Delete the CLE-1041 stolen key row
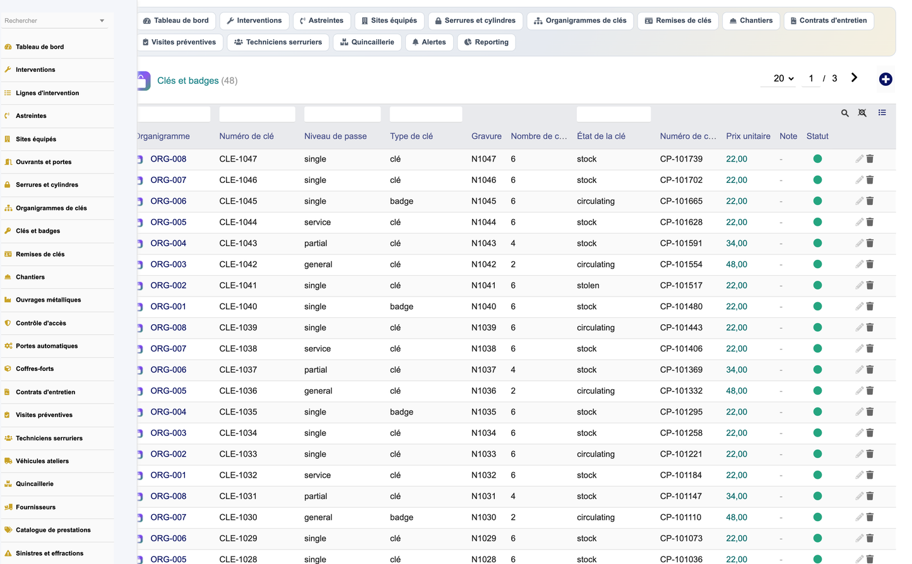This screenshot has height=564, width=912. point(870,285)
